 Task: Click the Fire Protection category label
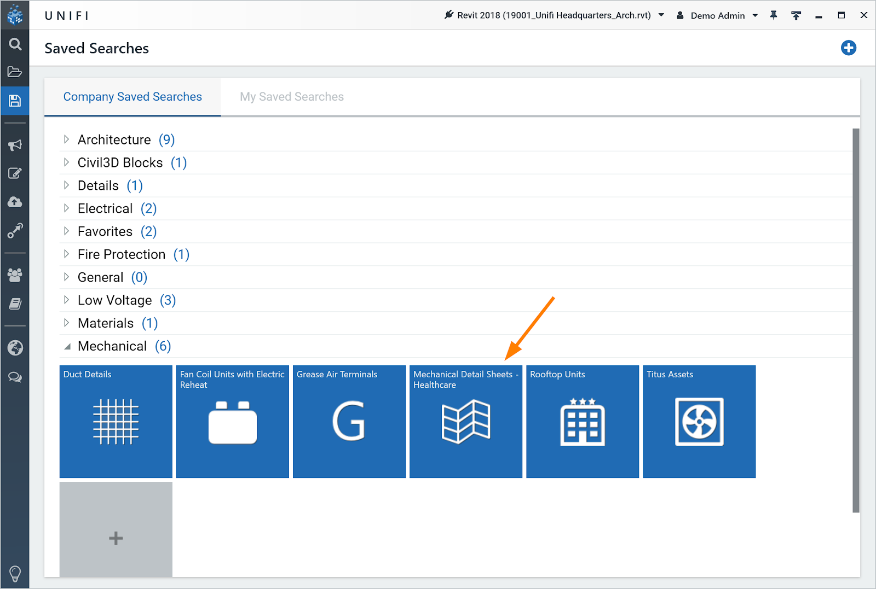122,255
